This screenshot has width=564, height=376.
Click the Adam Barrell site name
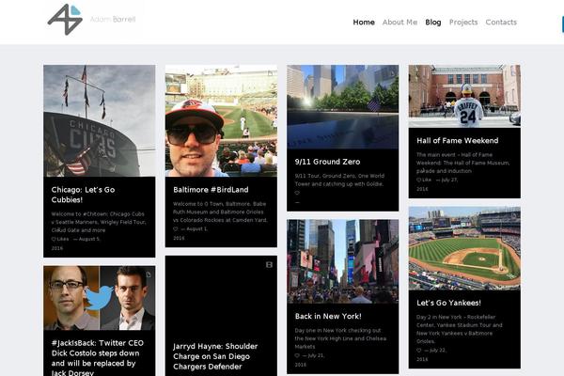[113, 20]
